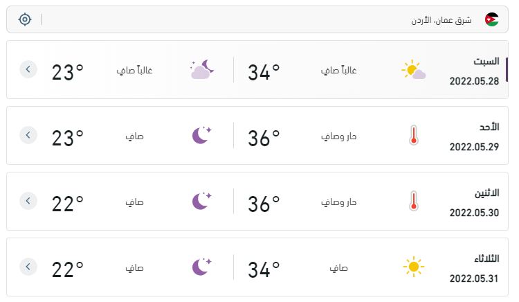The width and height of the screenshot is (519, 302).
Task: Click Sunday 2022.05.29 thermometer hot icon
Action: [x=413, y=135]
